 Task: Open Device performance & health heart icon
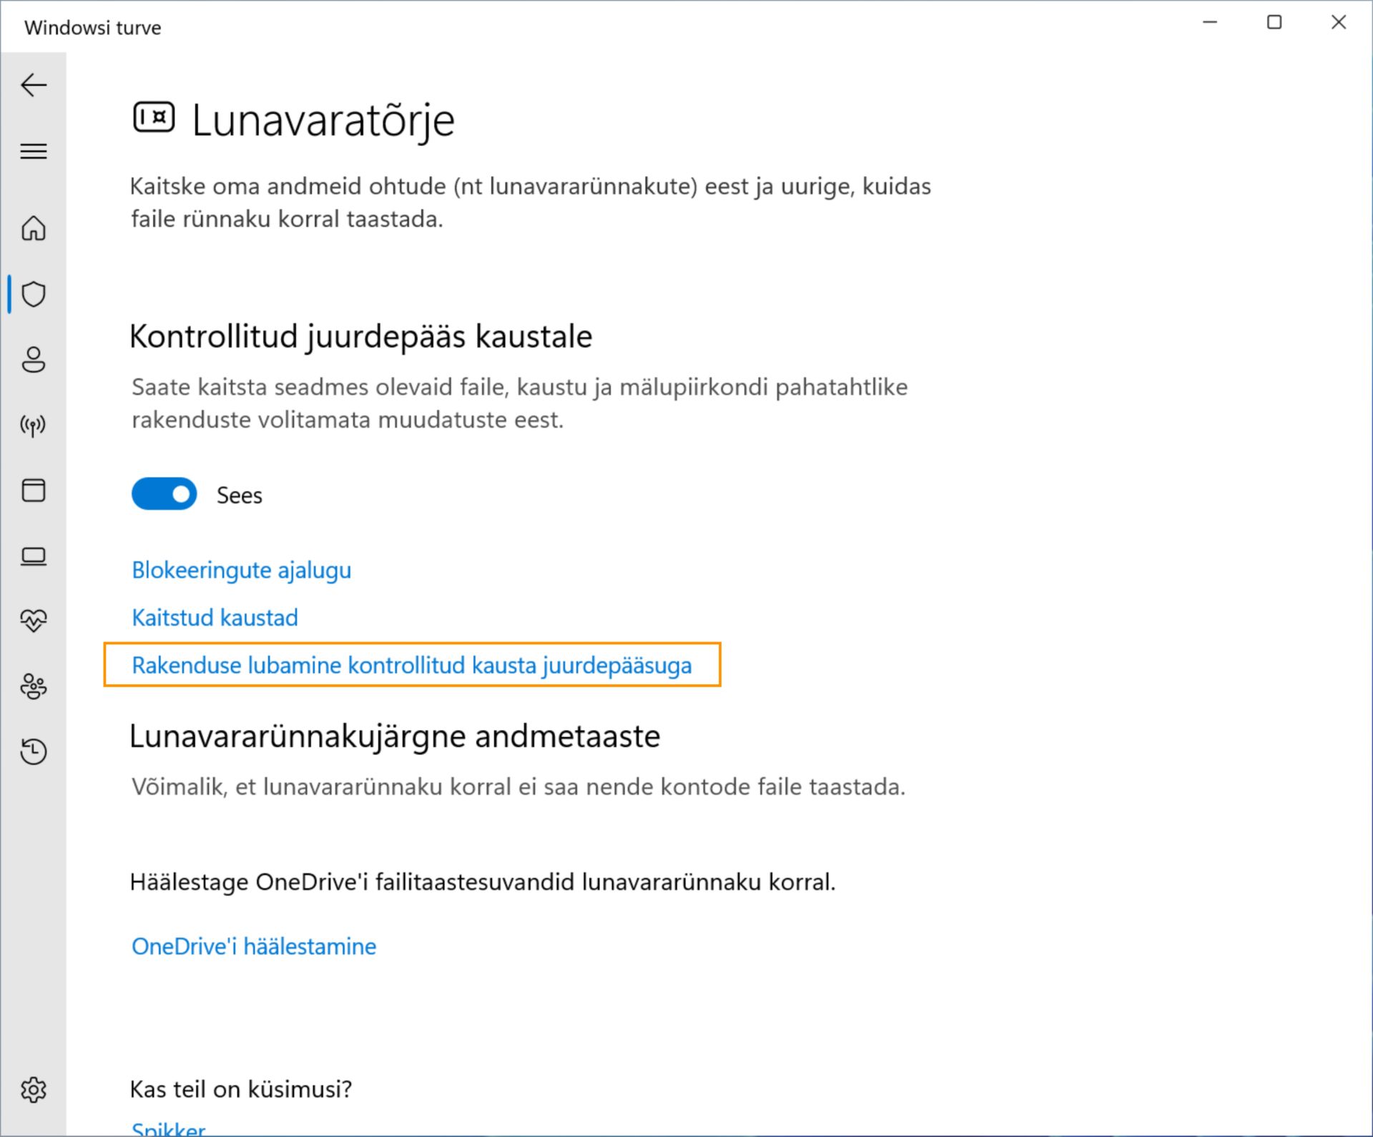(34, 620)
